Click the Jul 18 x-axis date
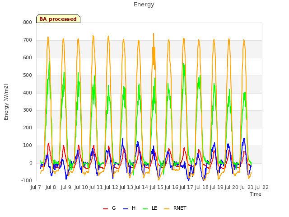This screenshot has width=289, height=217. tap(202, 187)
